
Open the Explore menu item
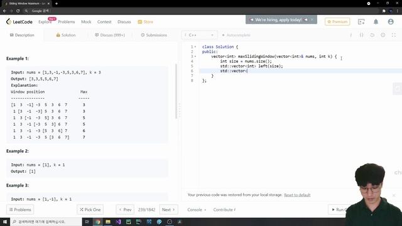45,22
